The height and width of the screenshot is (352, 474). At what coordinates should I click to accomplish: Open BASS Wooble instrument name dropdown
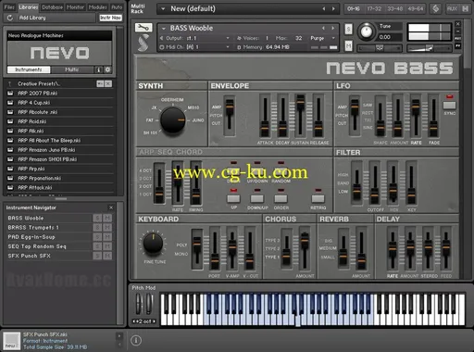[164, 28]
